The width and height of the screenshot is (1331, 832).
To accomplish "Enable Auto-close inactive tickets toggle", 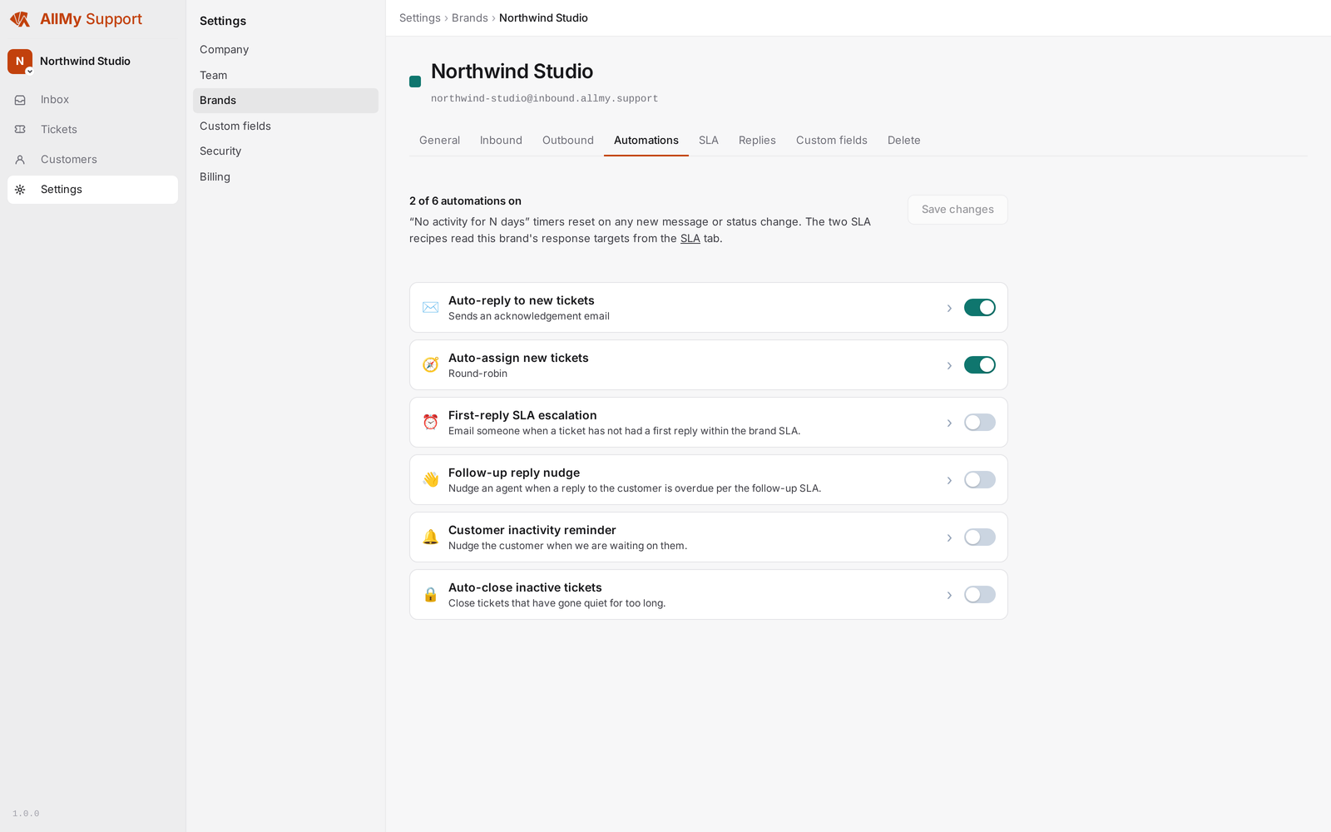I will tap(979, 595).
